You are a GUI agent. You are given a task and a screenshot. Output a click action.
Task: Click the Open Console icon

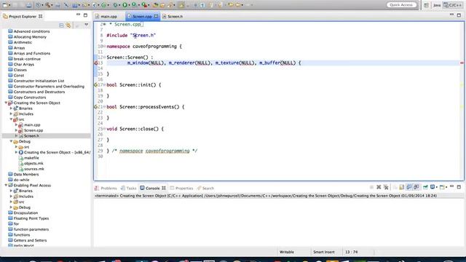tap(442, 187)
